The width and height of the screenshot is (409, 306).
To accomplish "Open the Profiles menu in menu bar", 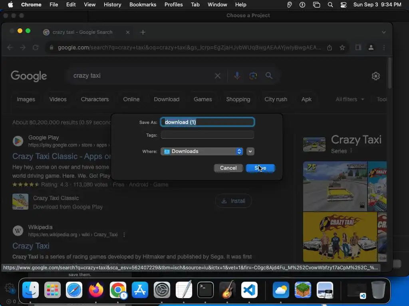I will point(173,4).
